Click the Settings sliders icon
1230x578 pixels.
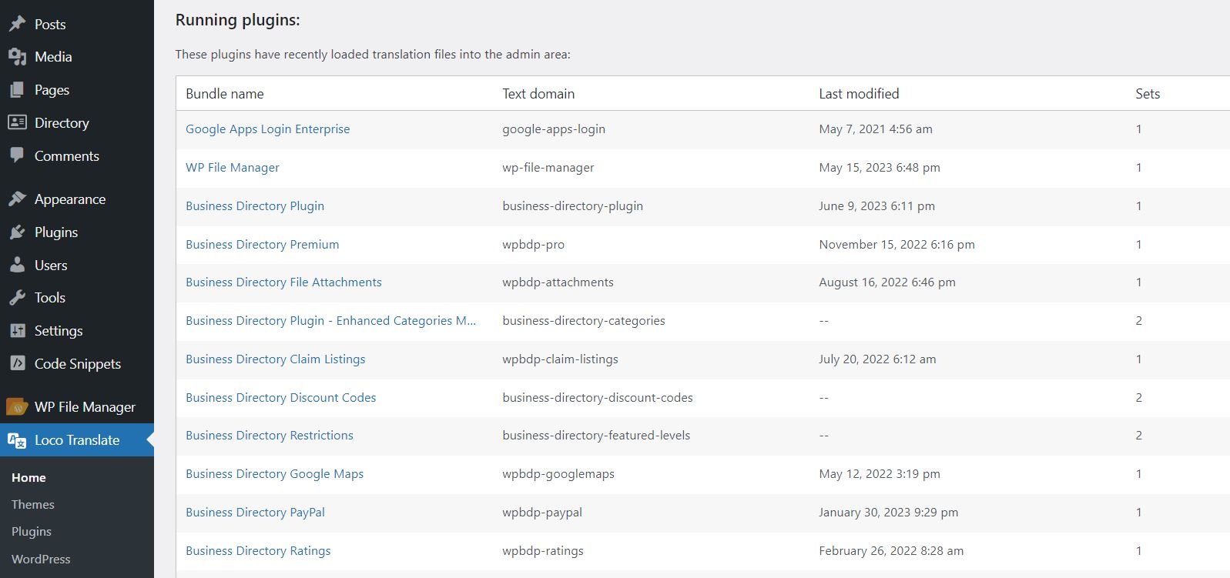[17, 331]
